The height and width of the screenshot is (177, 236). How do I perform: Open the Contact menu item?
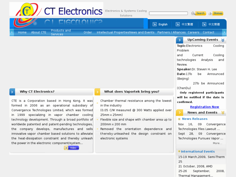(x=208, y=32)
